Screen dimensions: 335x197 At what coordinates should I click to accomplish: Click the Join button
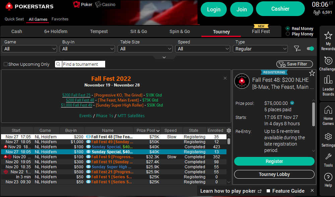pos(242,9)
